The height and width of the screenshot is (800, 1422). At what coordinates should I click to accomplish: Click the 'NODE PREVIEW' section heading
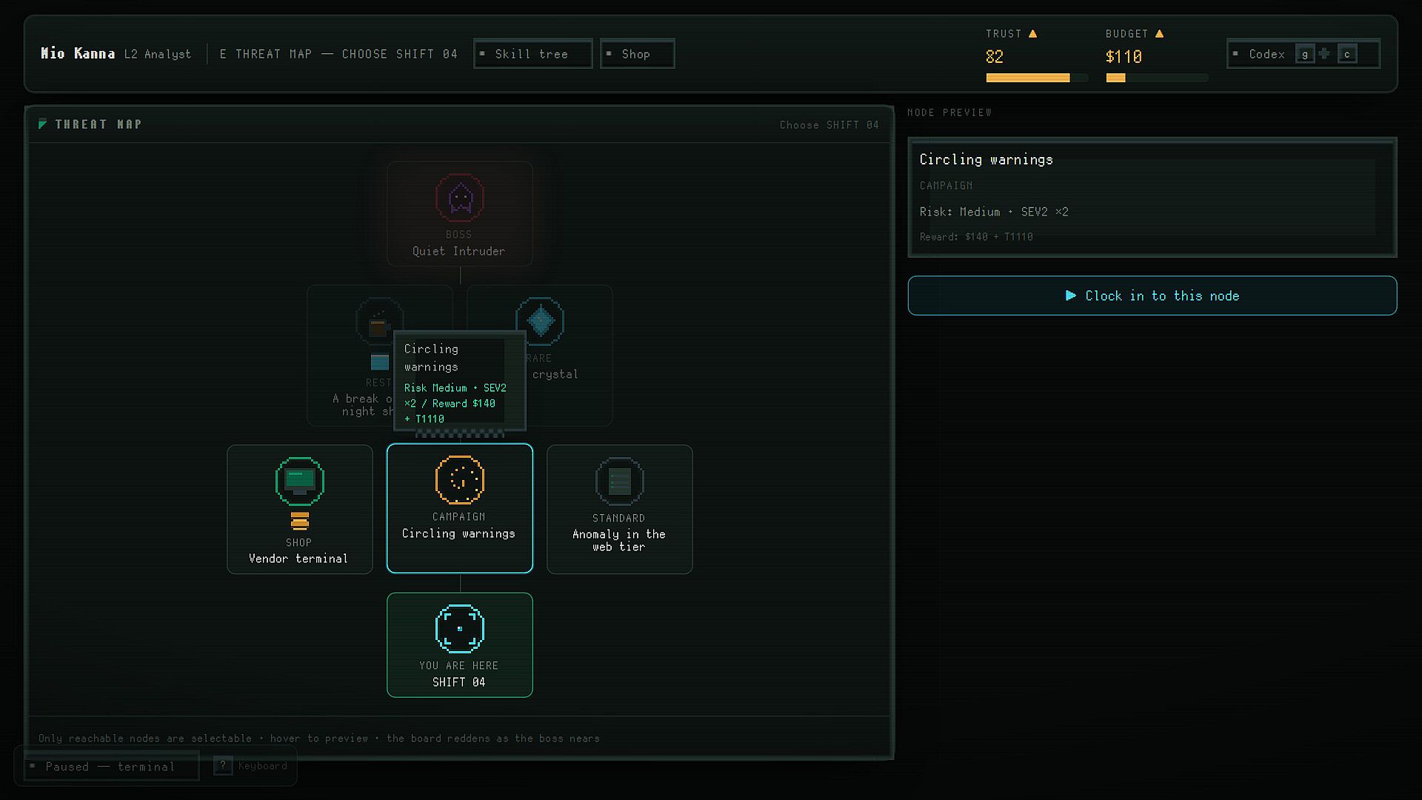pos(949,113)
